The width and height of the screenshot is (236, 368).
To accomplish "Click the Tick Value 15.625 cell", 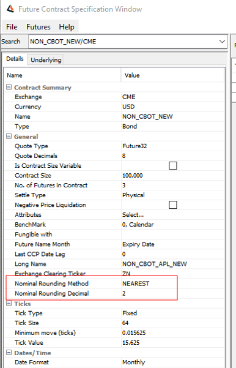I will click(x=131, y=343).
